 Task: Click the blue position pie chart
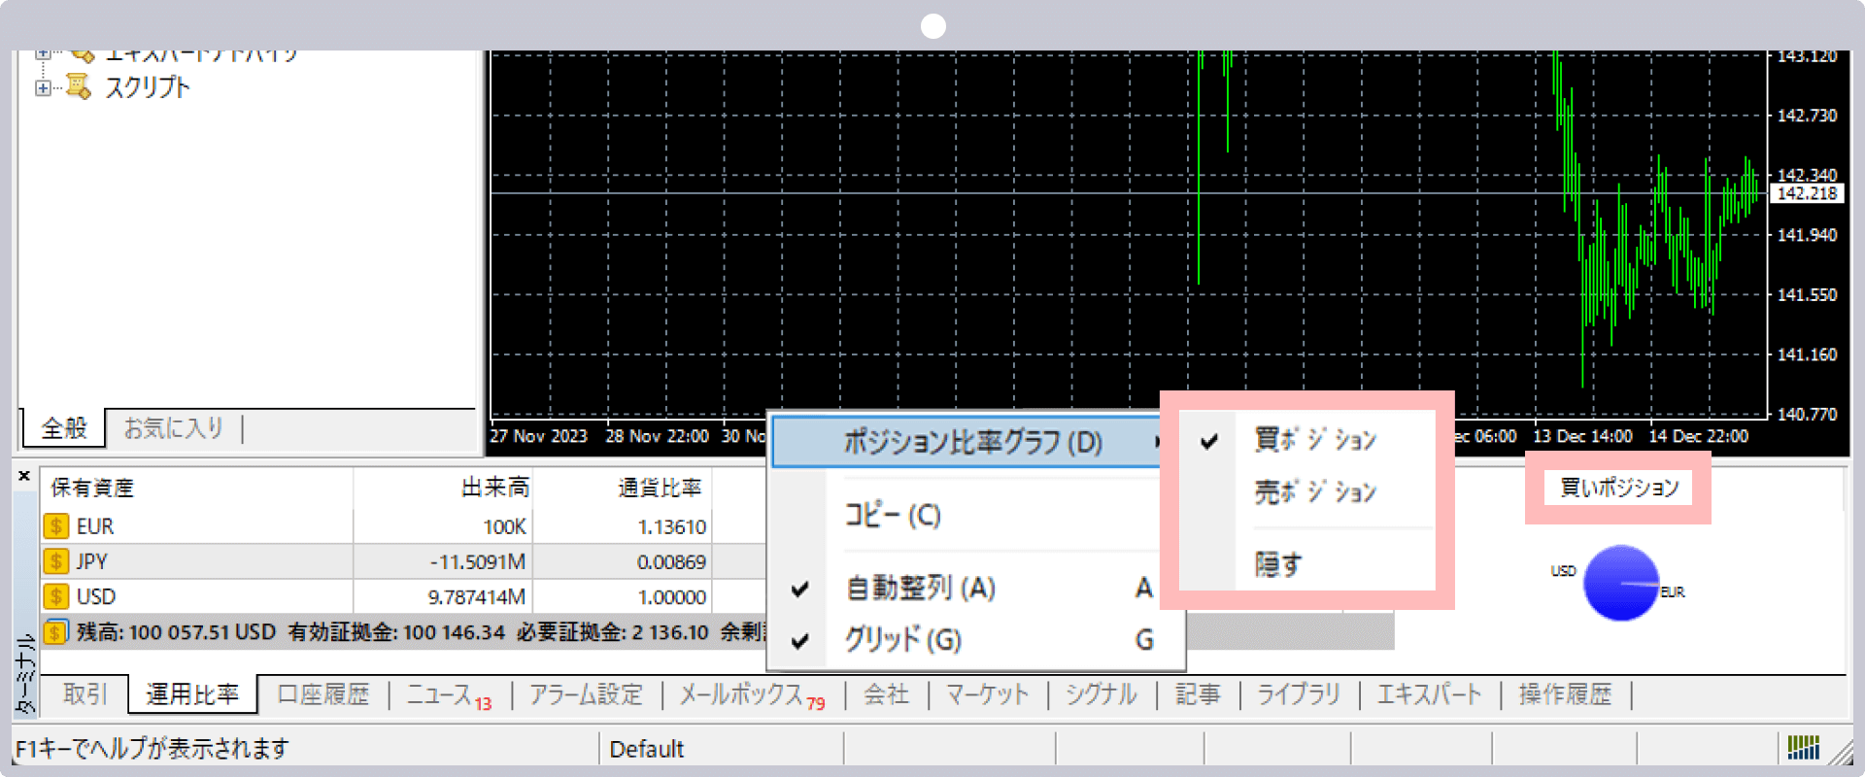(x=1620, y=583)
